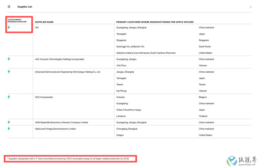Viewport: 259px width, 167px height.
Task: Click the Singapore city cell
Action: [x=121, y=40]
